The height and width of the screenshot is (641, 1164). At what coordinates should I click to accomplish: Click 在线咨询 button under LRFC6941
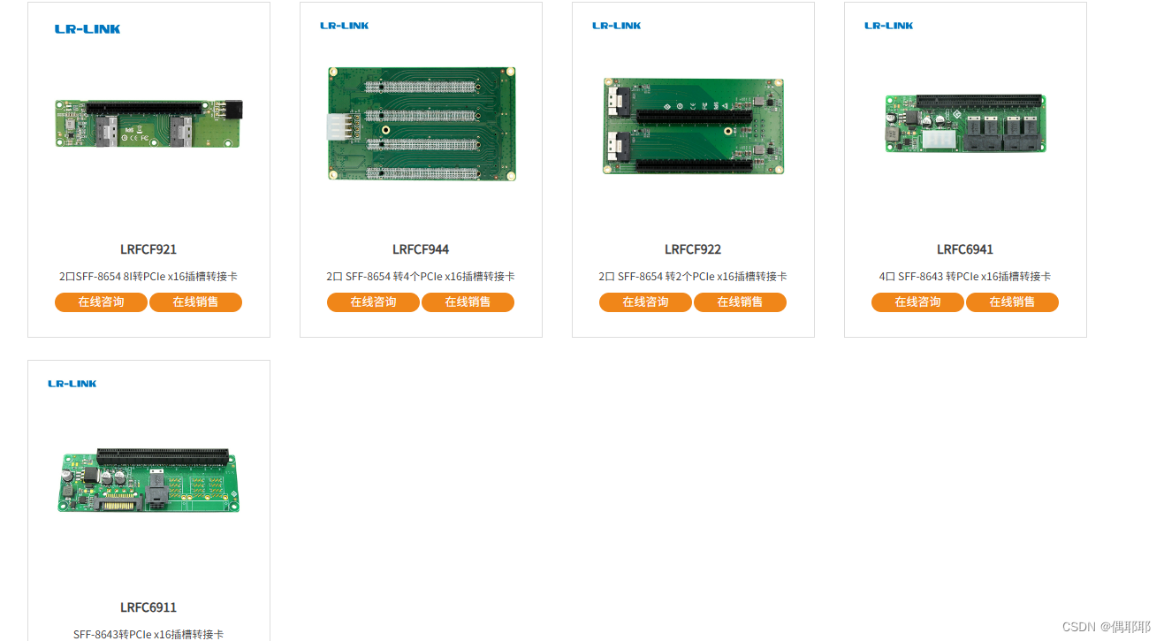917,302
